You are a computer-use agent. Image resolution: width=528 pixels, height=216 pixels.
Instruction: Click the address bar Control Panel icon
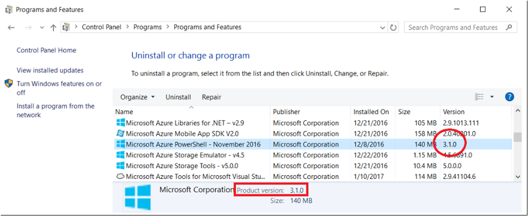[66, 27]
